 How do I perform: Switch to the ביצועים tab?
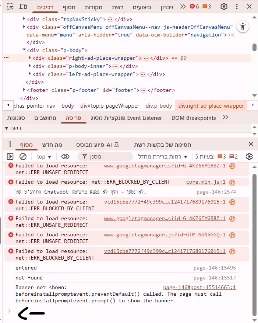(142, 7)
